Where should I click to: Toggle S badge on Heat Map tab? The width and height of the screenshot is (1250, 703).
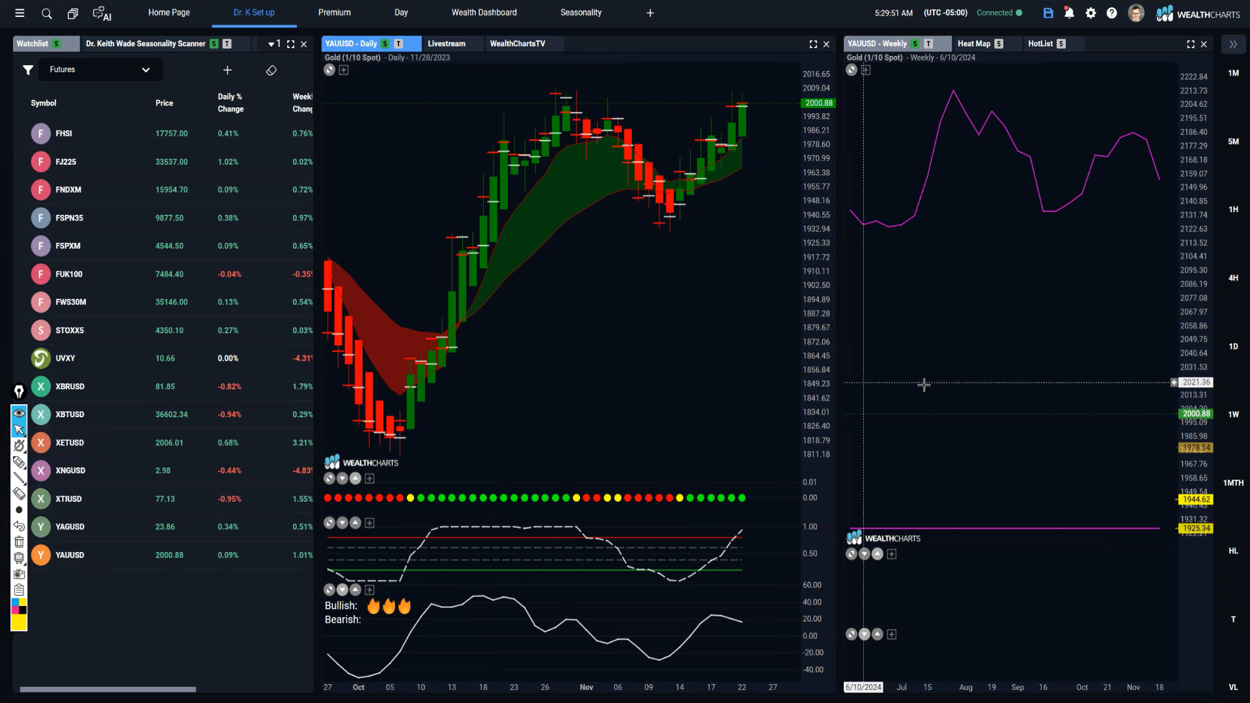[x=999, y=44]
